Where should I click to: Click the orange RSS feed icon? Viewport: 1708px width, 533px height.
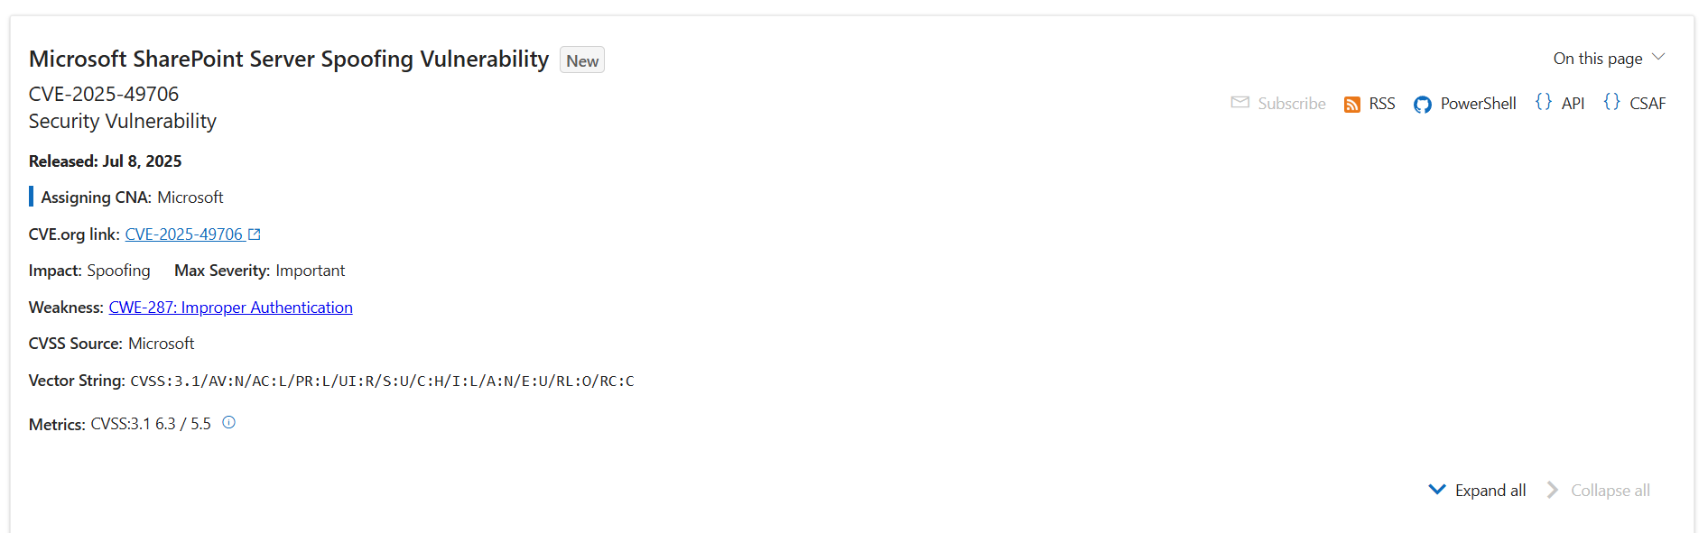pyautogui.click(x=1351, y=105)
